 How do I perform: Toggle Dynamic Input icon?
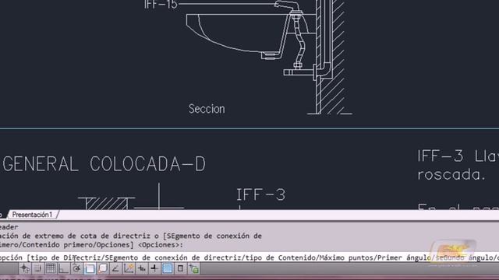coord(142,269)
